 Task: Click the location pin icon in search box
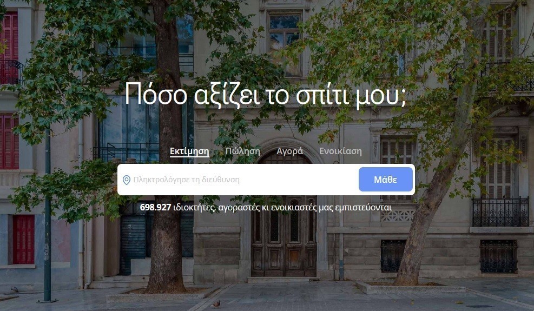click(x=127, y=180)
